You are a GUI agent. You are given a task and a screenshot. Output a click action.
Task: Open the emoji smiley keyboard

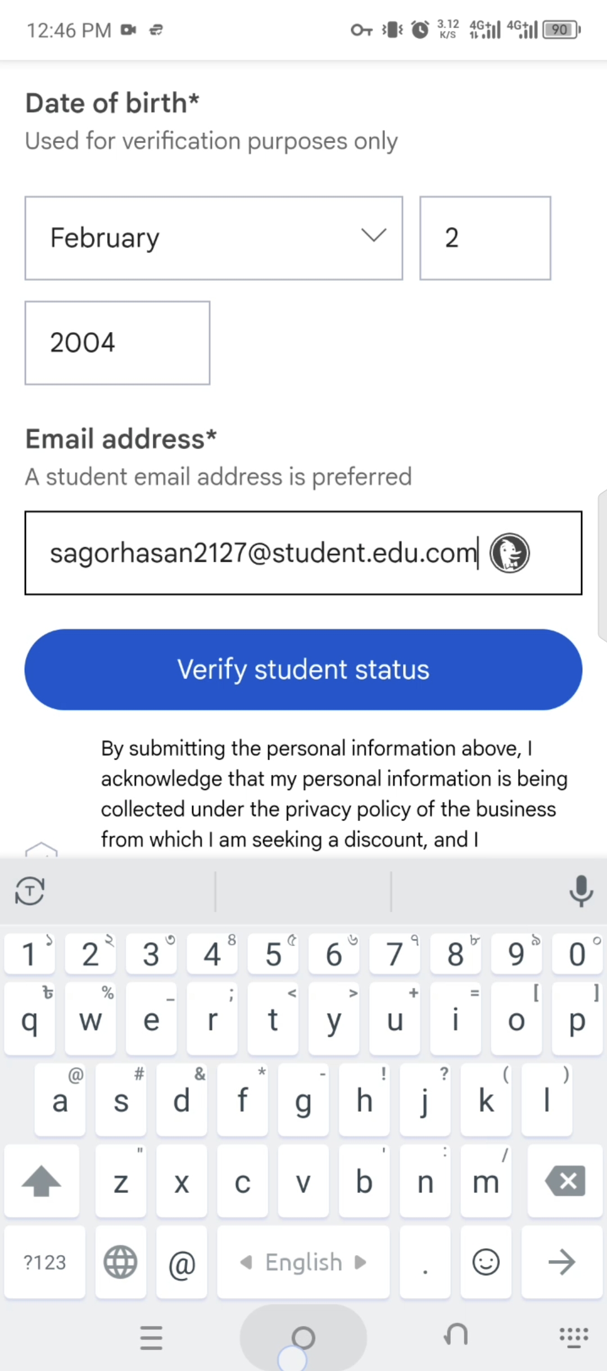pos(486,1262)
